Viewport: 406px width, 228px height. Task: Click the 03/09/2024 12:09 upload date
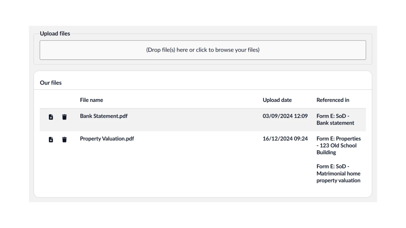point(285,116)
